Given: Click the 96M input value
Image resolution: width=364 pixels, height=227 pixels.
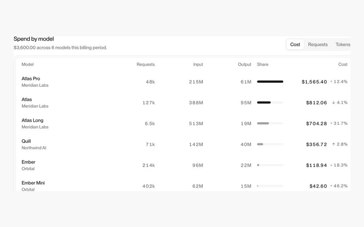Looking at the screenshot, I should pyautogui.click(x=197, y=165).
